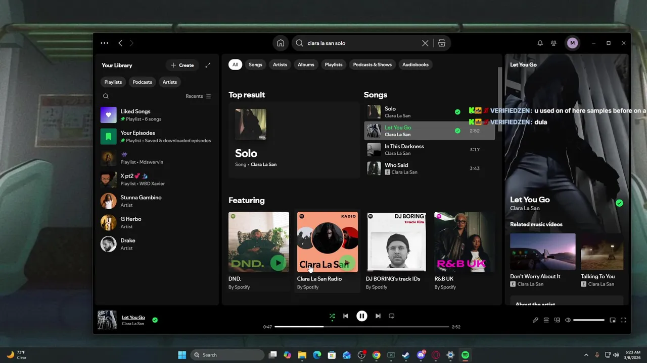647x363 pixels.
Task: Pause the current song
Action: coord(362,316)
